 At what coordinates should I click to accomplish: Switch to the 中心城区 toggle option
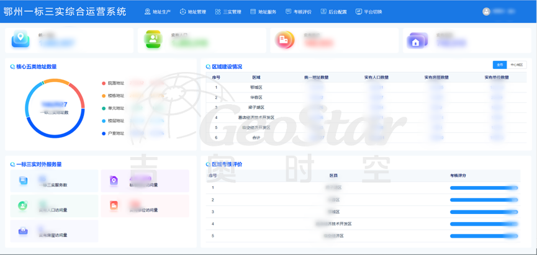coord(517,65)
